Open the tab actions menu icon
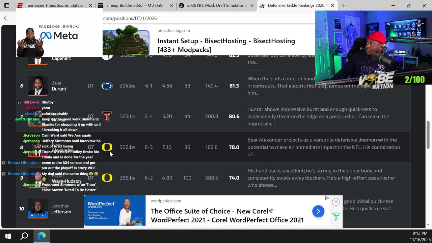 [x=7, y=6]
